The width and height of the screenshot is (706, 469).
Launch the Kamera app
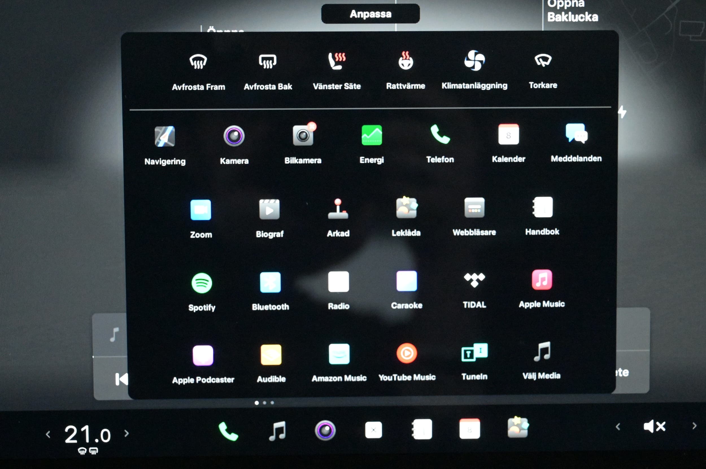click(234, 136)
